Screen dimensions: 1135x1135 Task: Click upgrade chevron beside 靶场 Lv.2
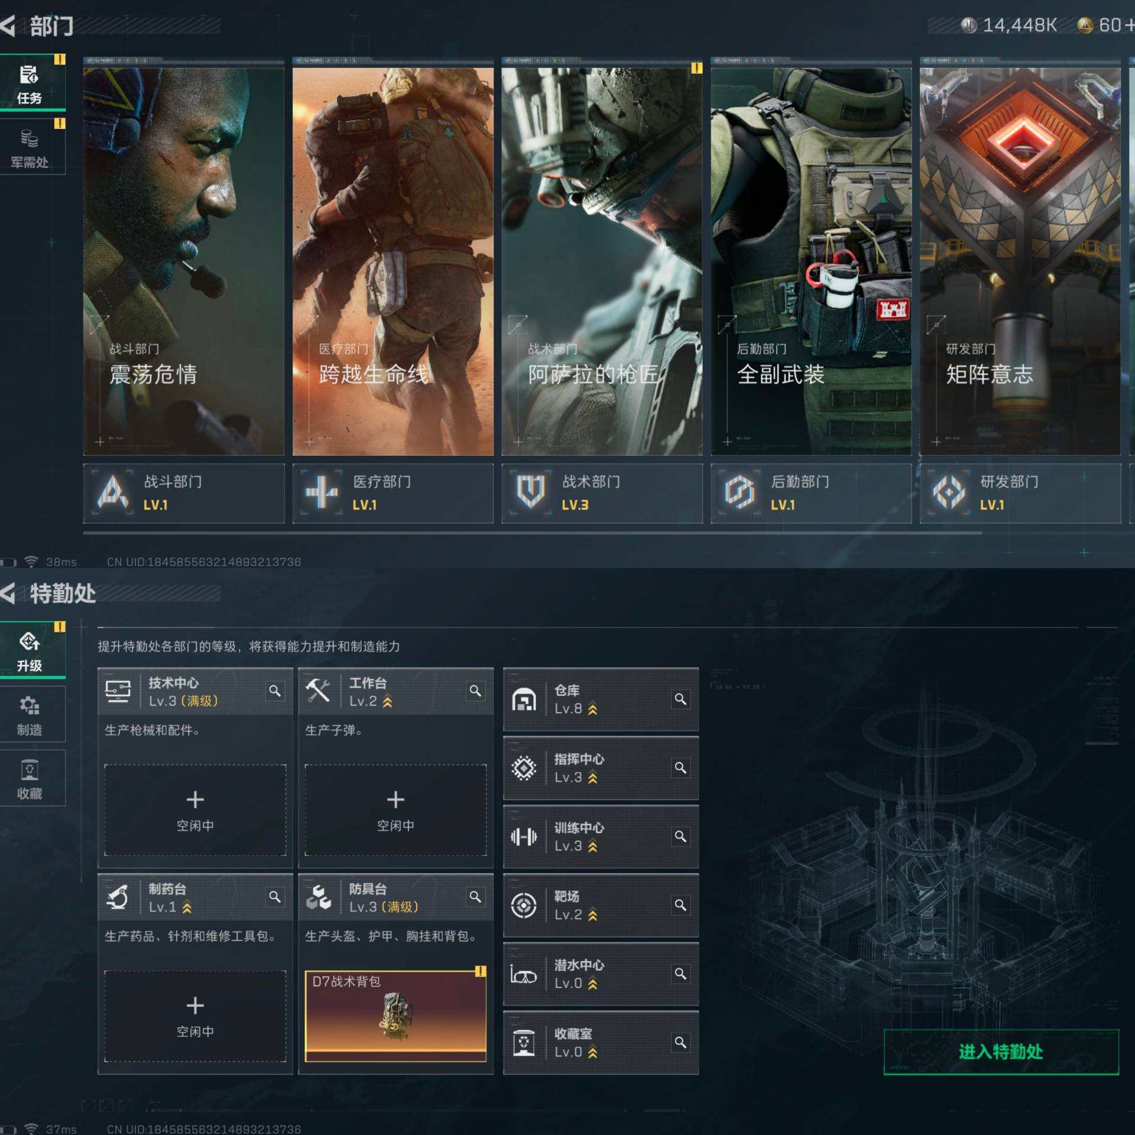593,915
